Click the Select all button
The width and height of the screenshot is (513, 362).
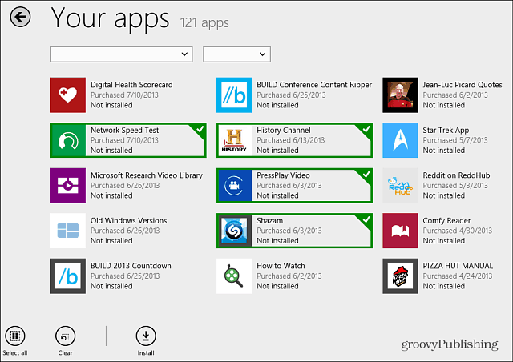(15, 341)
